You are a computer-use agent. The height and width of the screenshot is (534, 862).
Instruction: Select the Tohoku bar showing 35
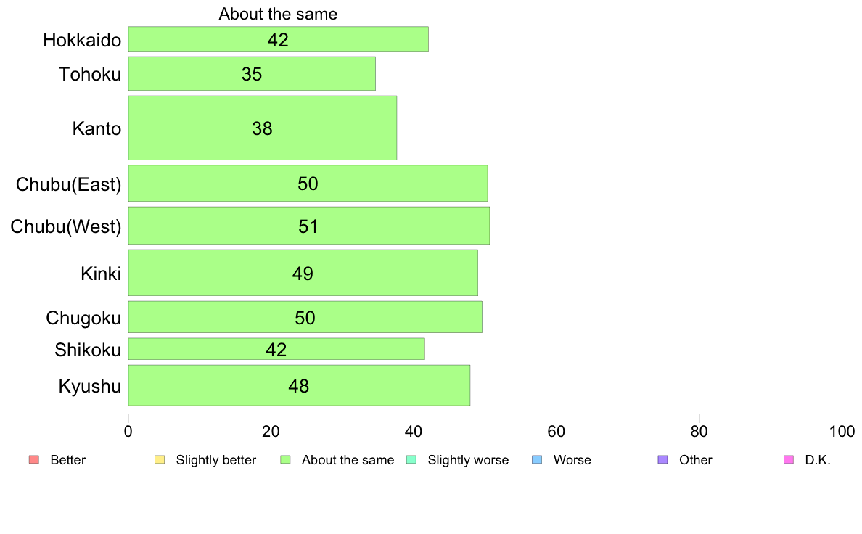[252, 74]
